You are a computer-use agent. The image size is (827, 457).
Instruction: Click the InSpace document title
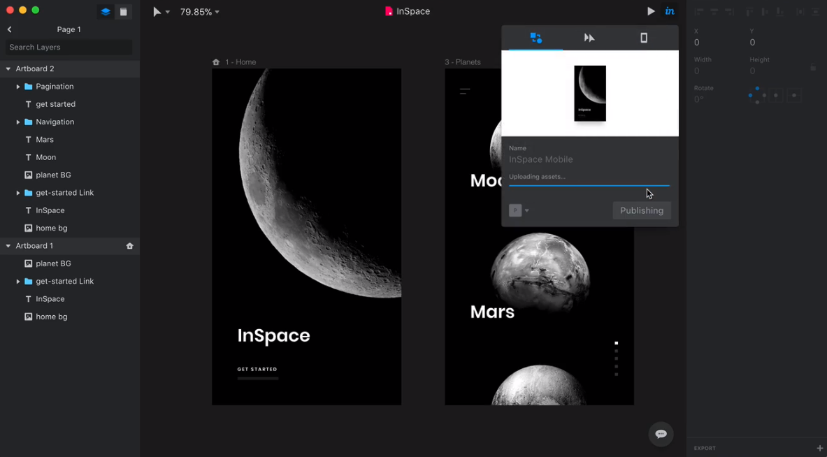(x=413, y=11)
